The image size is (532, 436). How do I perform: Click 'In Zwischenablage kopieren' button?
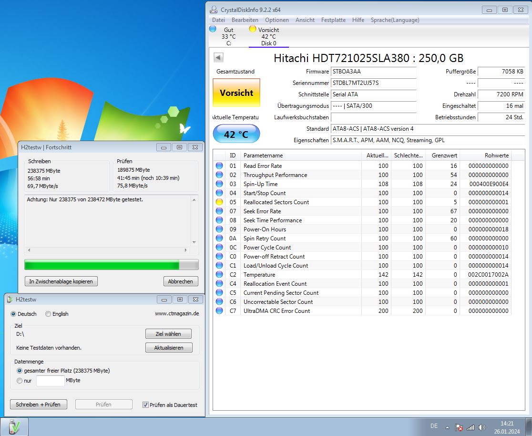(x=61, y=281)
